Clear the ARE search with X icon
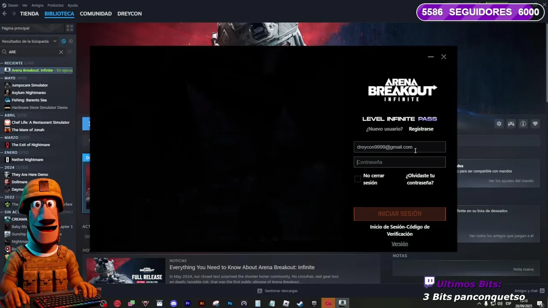Viewport: 548px width, 308px height. click(x=61, y=52)
